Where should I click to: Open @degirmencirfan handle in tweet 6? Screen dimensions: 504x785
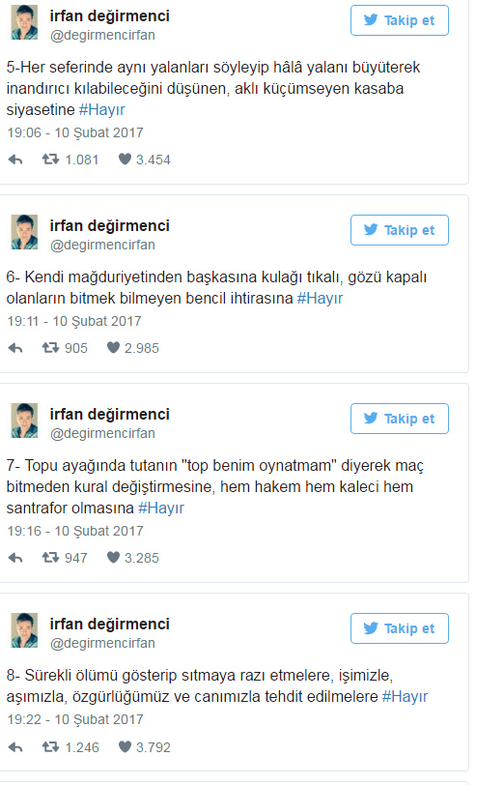[x=102, y=245]
